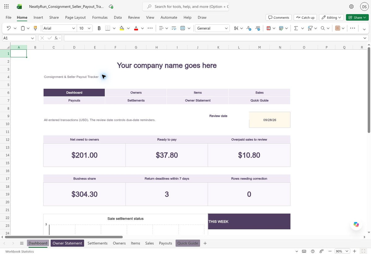
Task: Click in the formula bar input
Action: coord(213,38)
